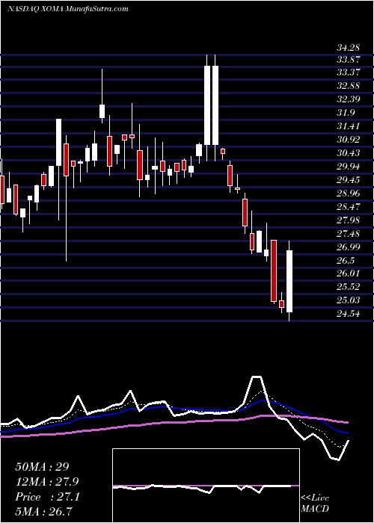Click the 34.28 price axis label
The image size is (374, 523).
coord(349,46)
